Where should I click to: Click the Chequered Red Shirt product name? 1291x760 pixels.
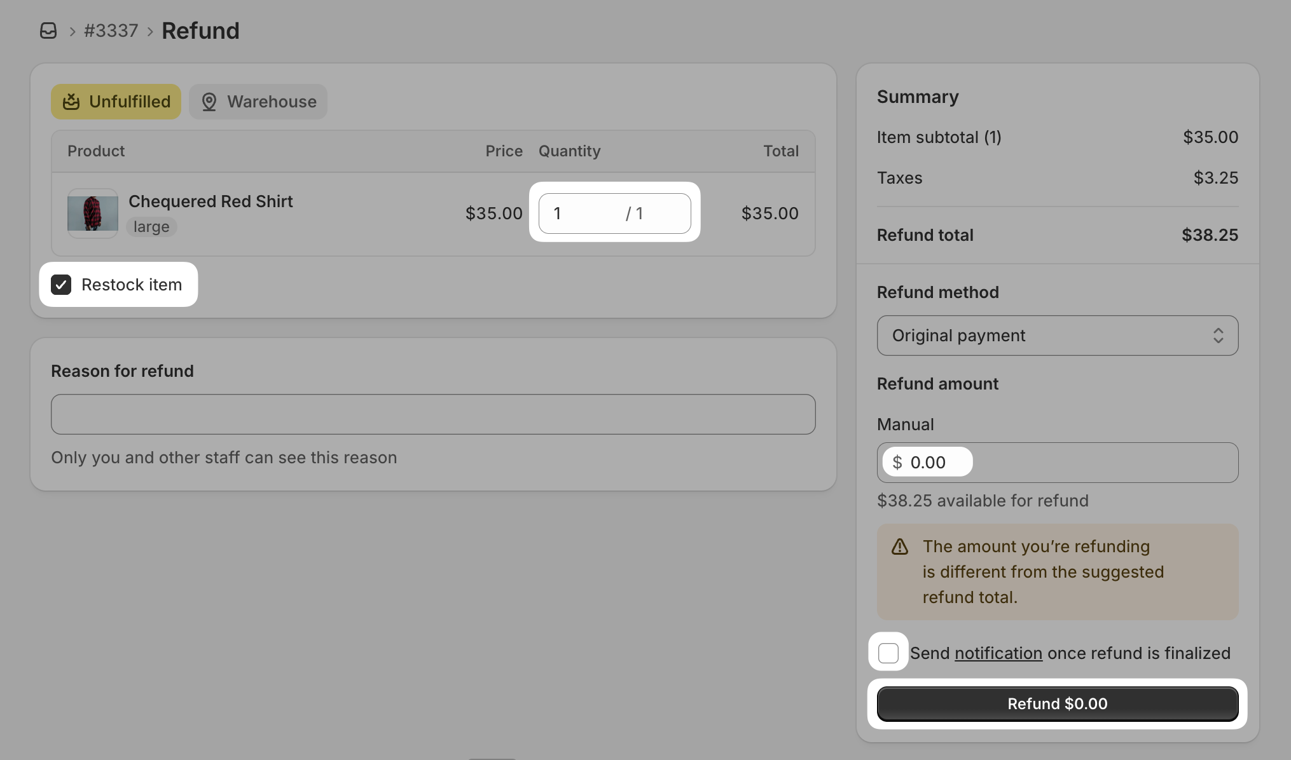point(211,201)
